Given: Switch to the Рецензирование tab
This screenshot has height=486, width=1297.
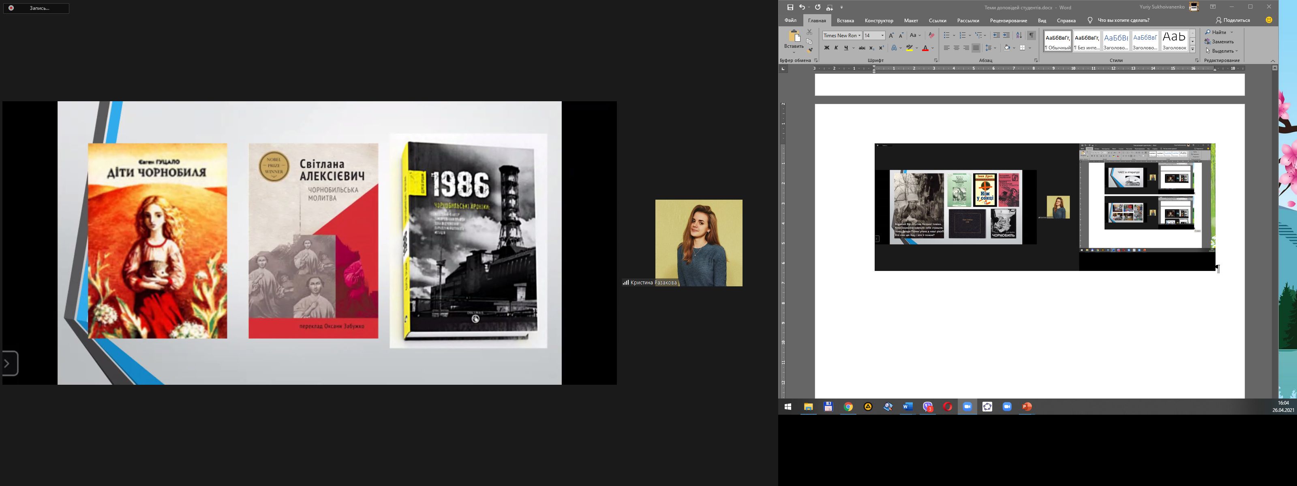Looking at the screenshot, I should [1008, 21].
